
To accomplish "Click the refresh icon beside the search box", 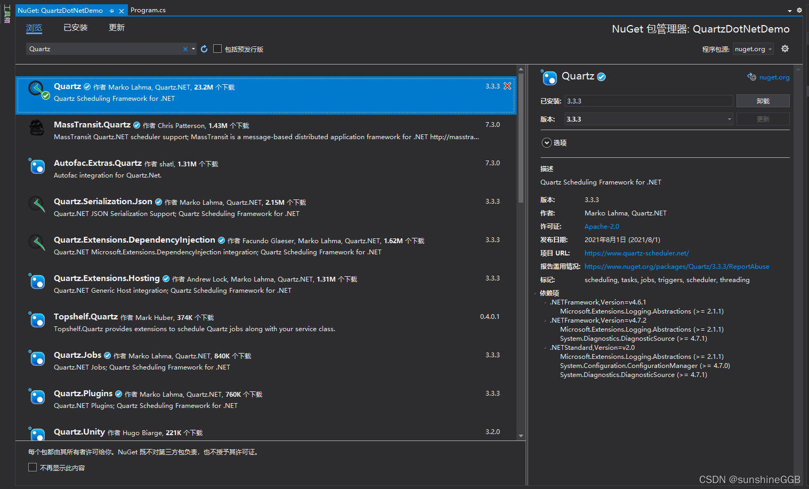I will click(204, 49).
